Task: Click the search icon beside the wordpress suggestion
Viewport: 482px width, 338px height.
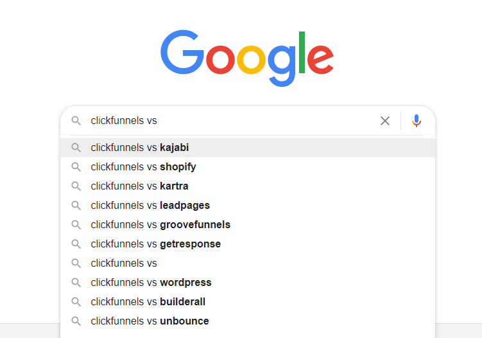Action: pyautogui.click(x=76, y=283)
